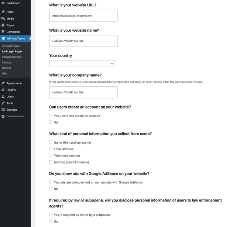Click the Collapse menu arrow icon

click(x=3, y=116)
